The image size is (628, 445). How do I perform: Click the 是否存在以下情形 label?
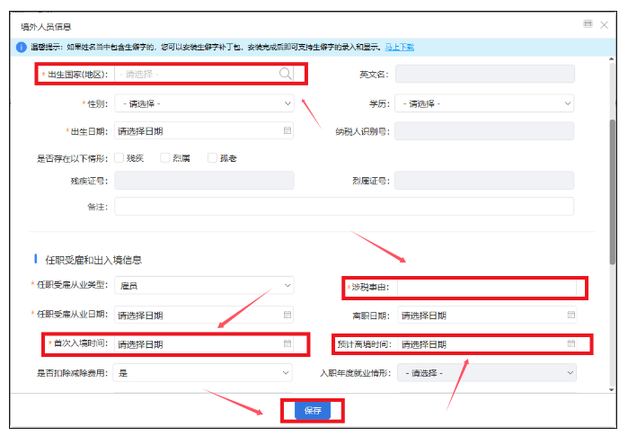[x=72, y=158]
